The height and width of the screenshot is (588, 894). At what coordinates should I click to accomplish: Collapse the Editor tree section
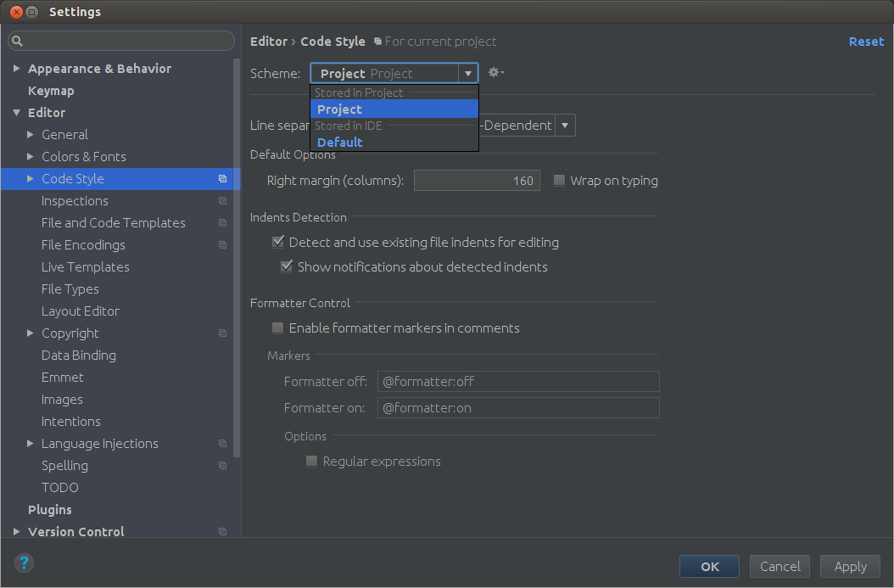[17, 113]
